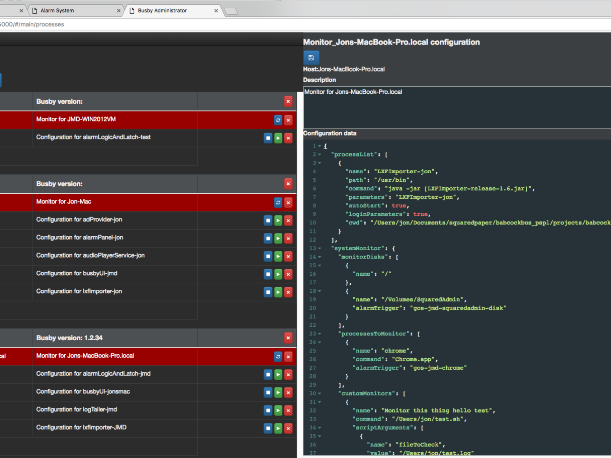The height and width of the screenshot is (458, 611).
Task: Stop alarmLogicAndLatch-test process
Action: point(268,138)
